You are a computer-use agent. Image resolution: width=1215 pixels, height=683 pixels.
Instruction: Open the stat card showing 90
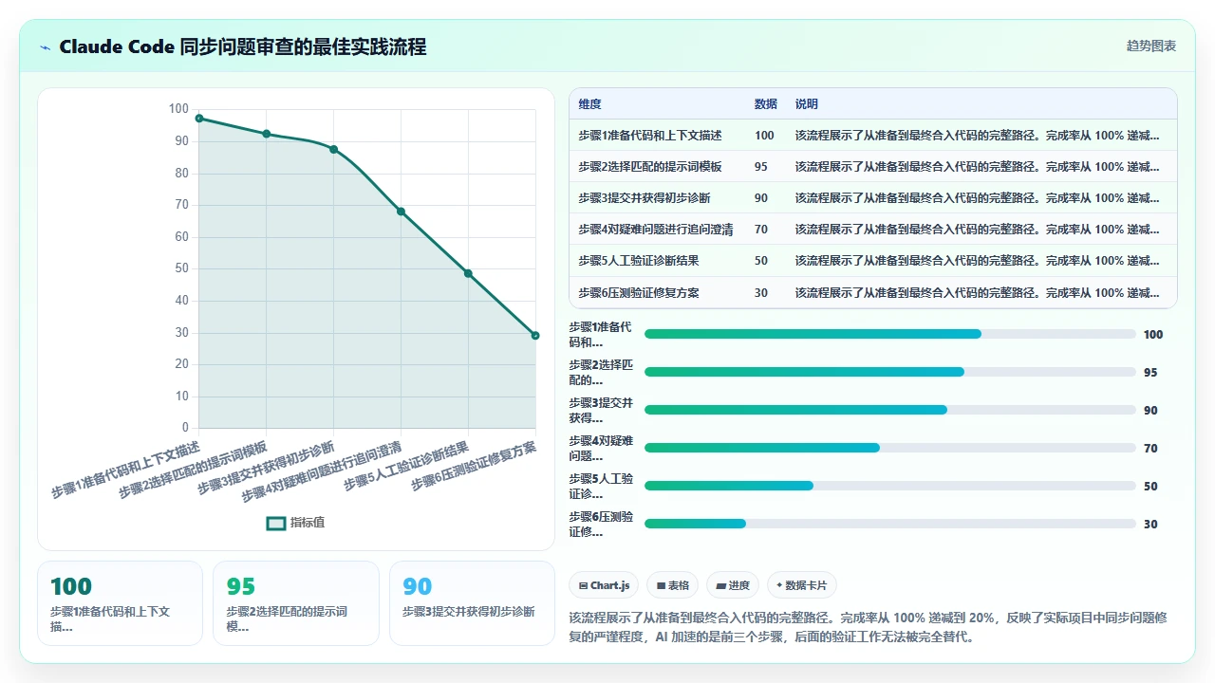(x=472, y=603)
